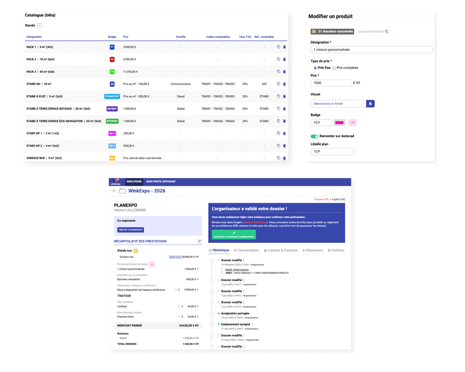Switch to the Conversation tab
The width and height of the screenshot is (465, 372).
coord(246,250)
